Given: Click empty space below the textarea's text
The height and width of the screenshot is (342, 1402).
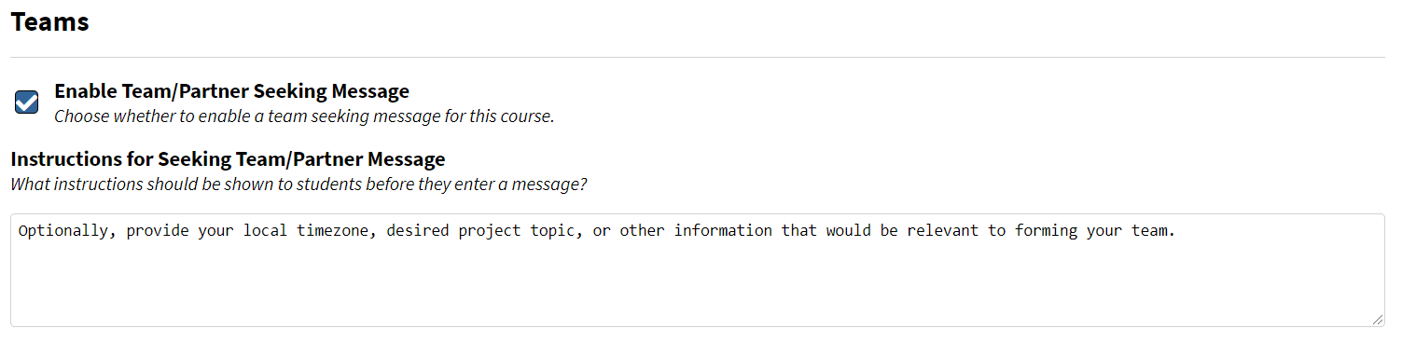Looking at the screenshot, I should point(698,284).
